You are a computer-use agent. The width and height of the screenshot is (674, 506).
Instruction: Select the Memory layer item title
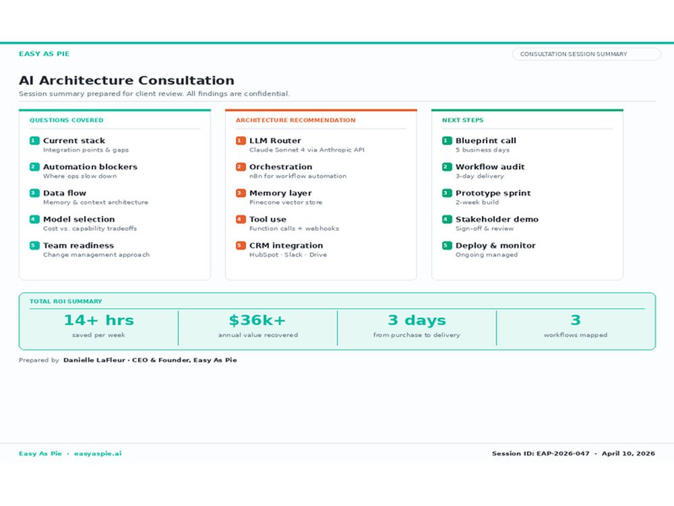(280, 193)
